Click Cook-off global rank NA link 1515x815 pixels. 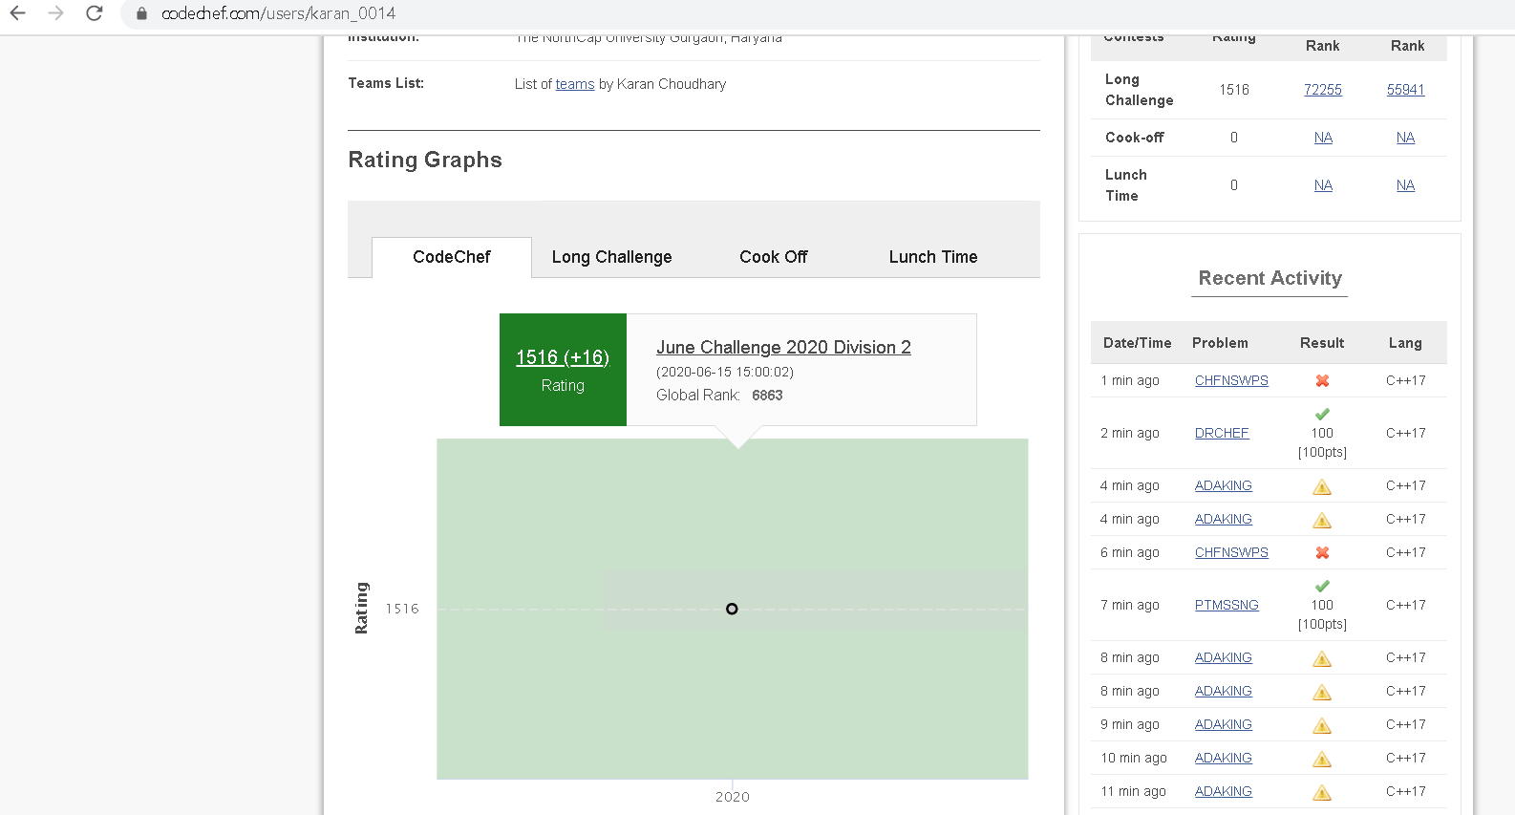[1323, 138]
